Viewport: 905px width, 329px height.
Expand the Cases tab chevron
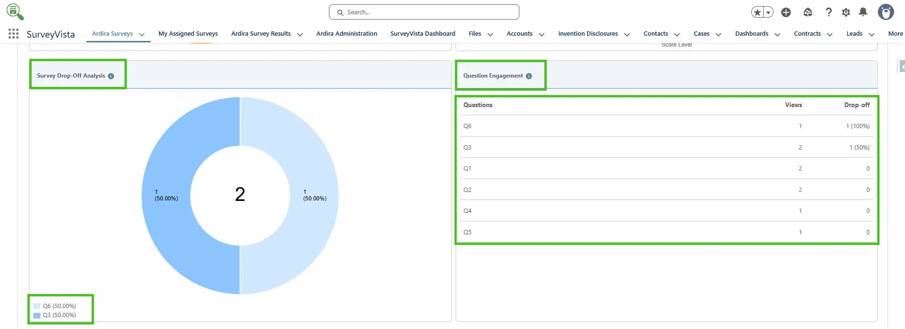point(718,34)
